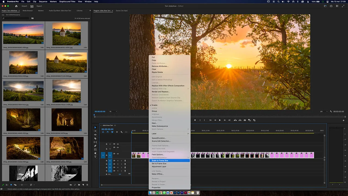Lock the V3 video track
This screenshot has height=196, width=348.
tap(107, 144)
